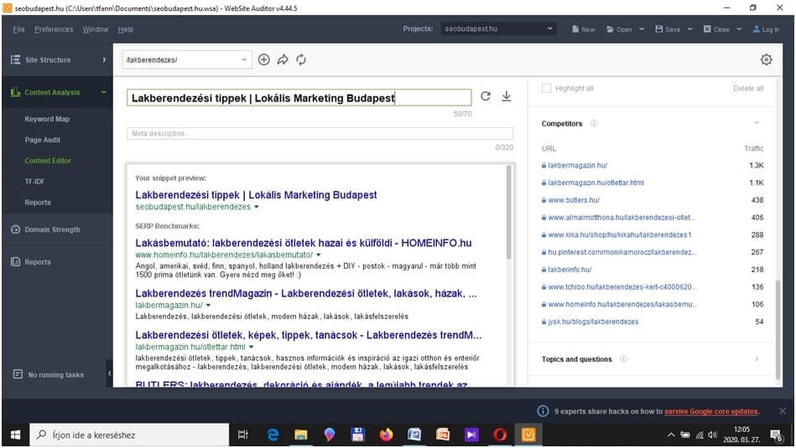Open Task View on the taskbar

(242, 435)
